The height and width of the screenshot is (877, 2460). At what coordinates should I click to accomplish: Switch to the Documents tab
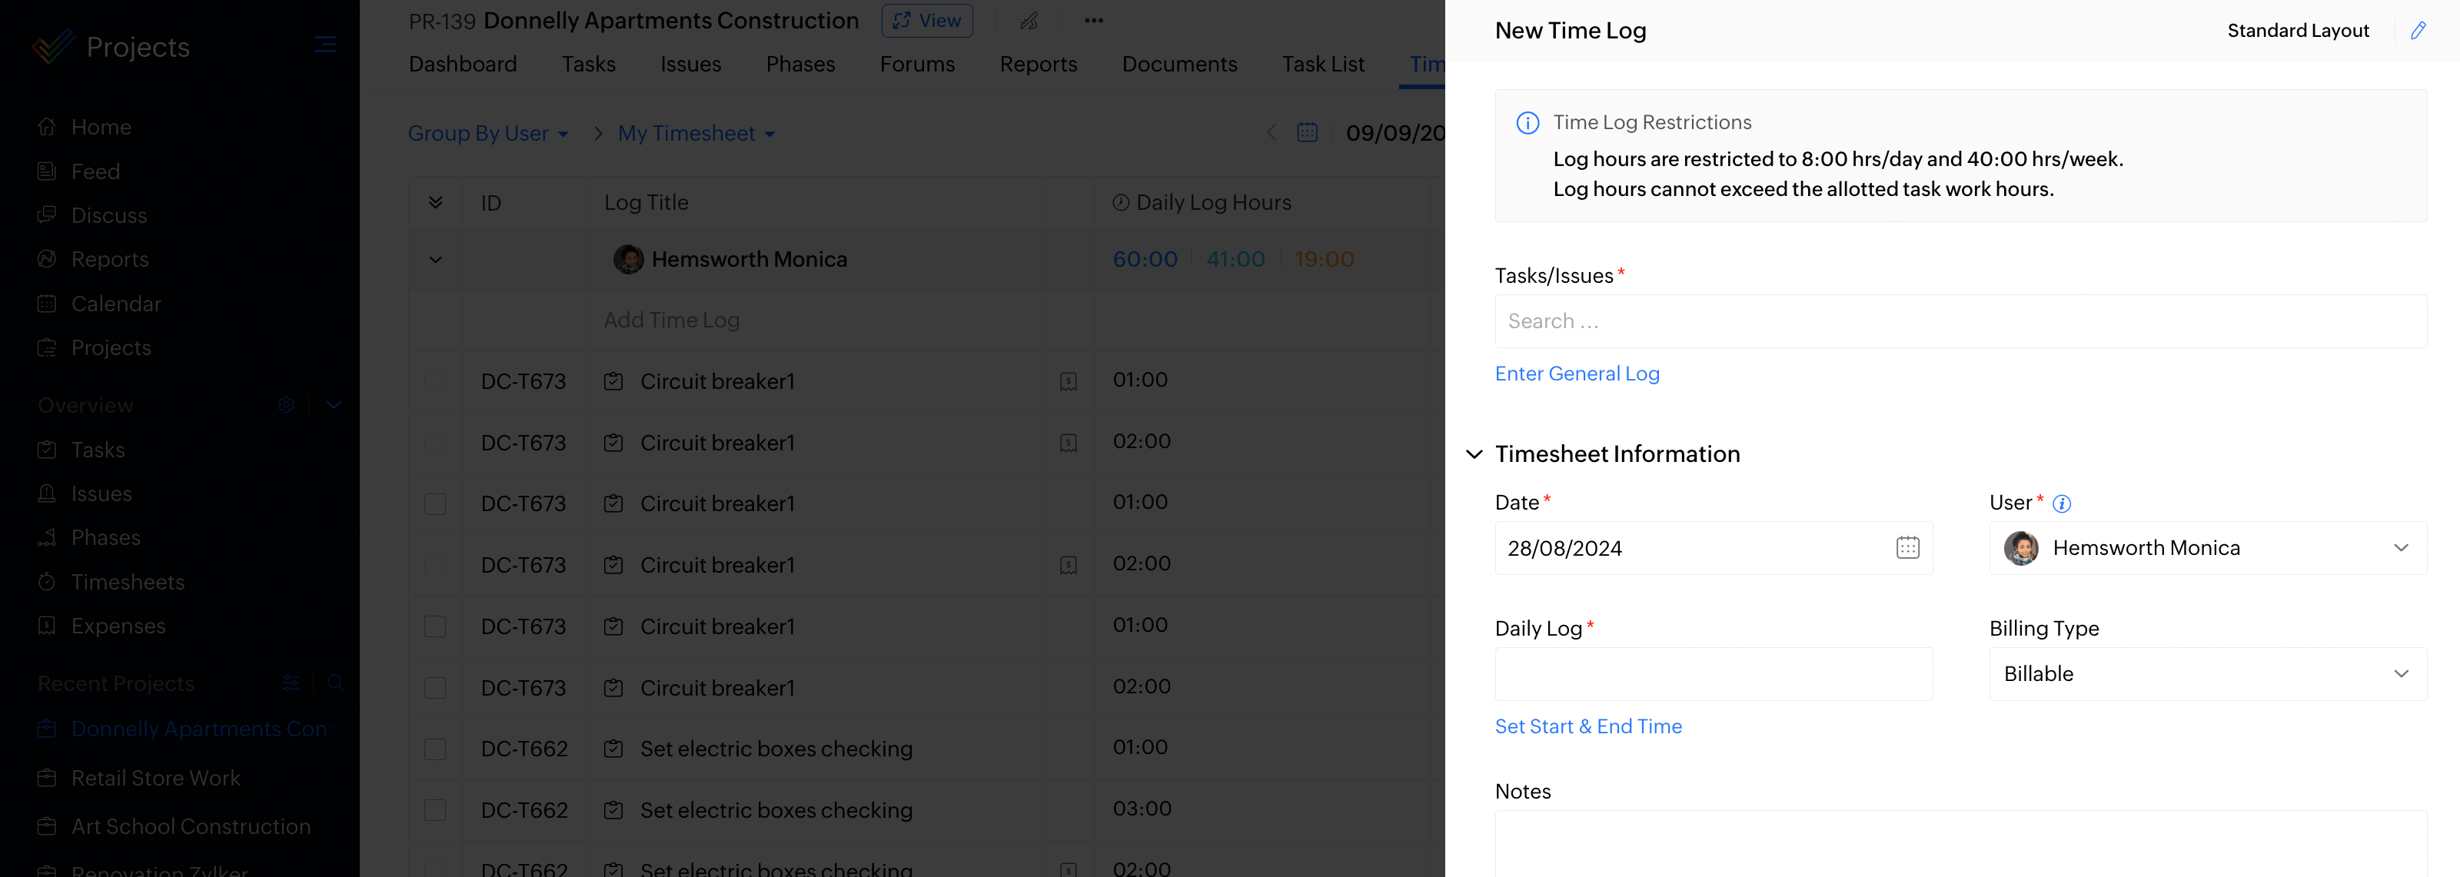1178,64
